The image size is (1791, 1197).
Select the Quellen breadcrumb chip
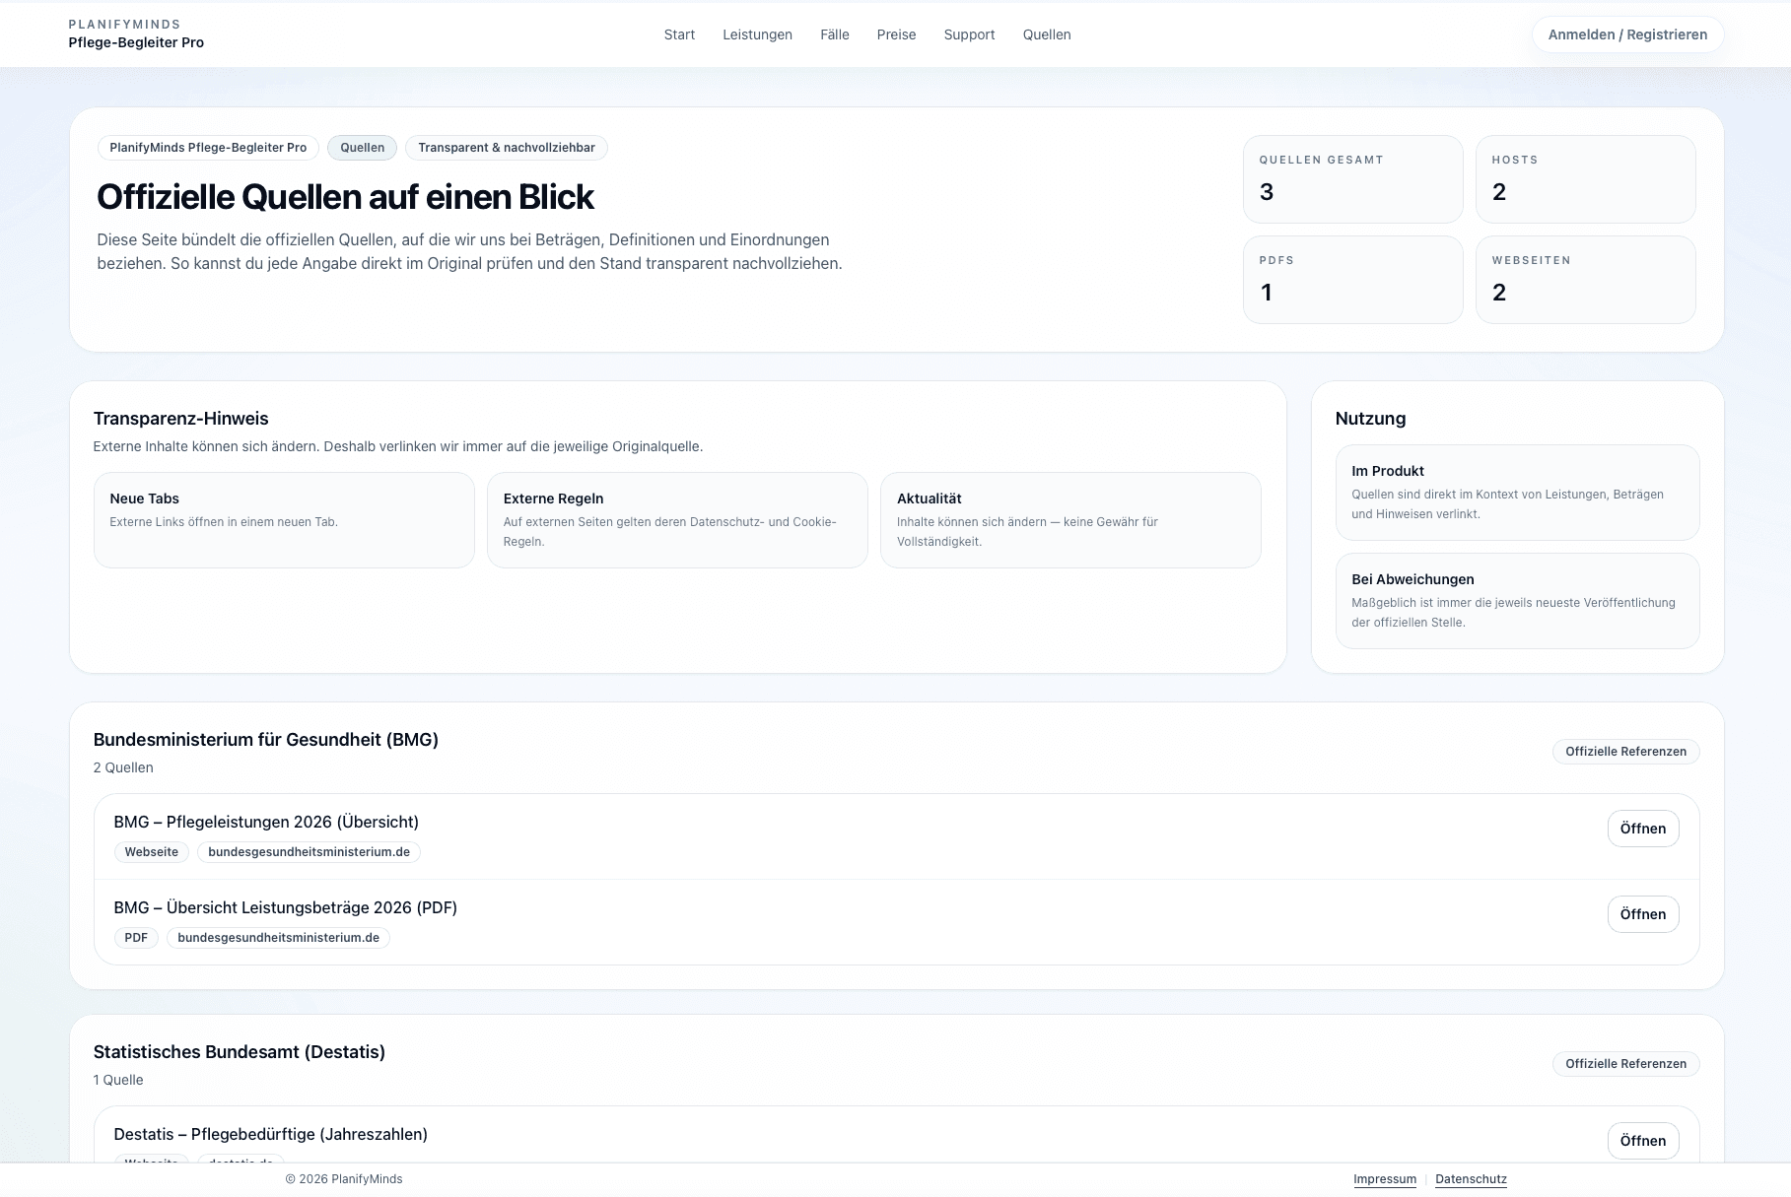[362, 148]
